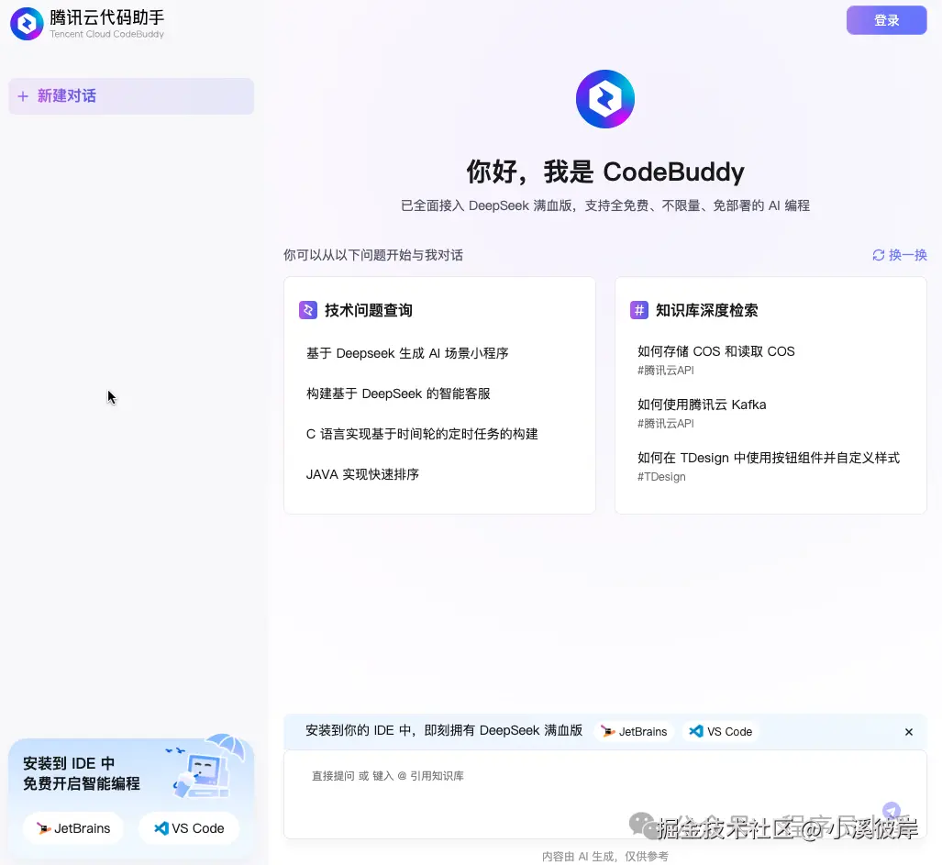Open VS Code link in the banner above input
This screenshot has width=942, height=865.
(721, 732)
